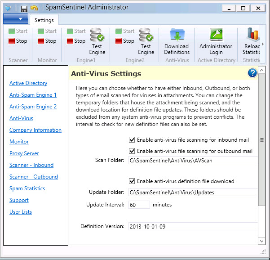Open Proxy Server settings link
Image resolution: width=270 pixels, height=260 pixels.
pyautogui.click(x=24, y=153)
